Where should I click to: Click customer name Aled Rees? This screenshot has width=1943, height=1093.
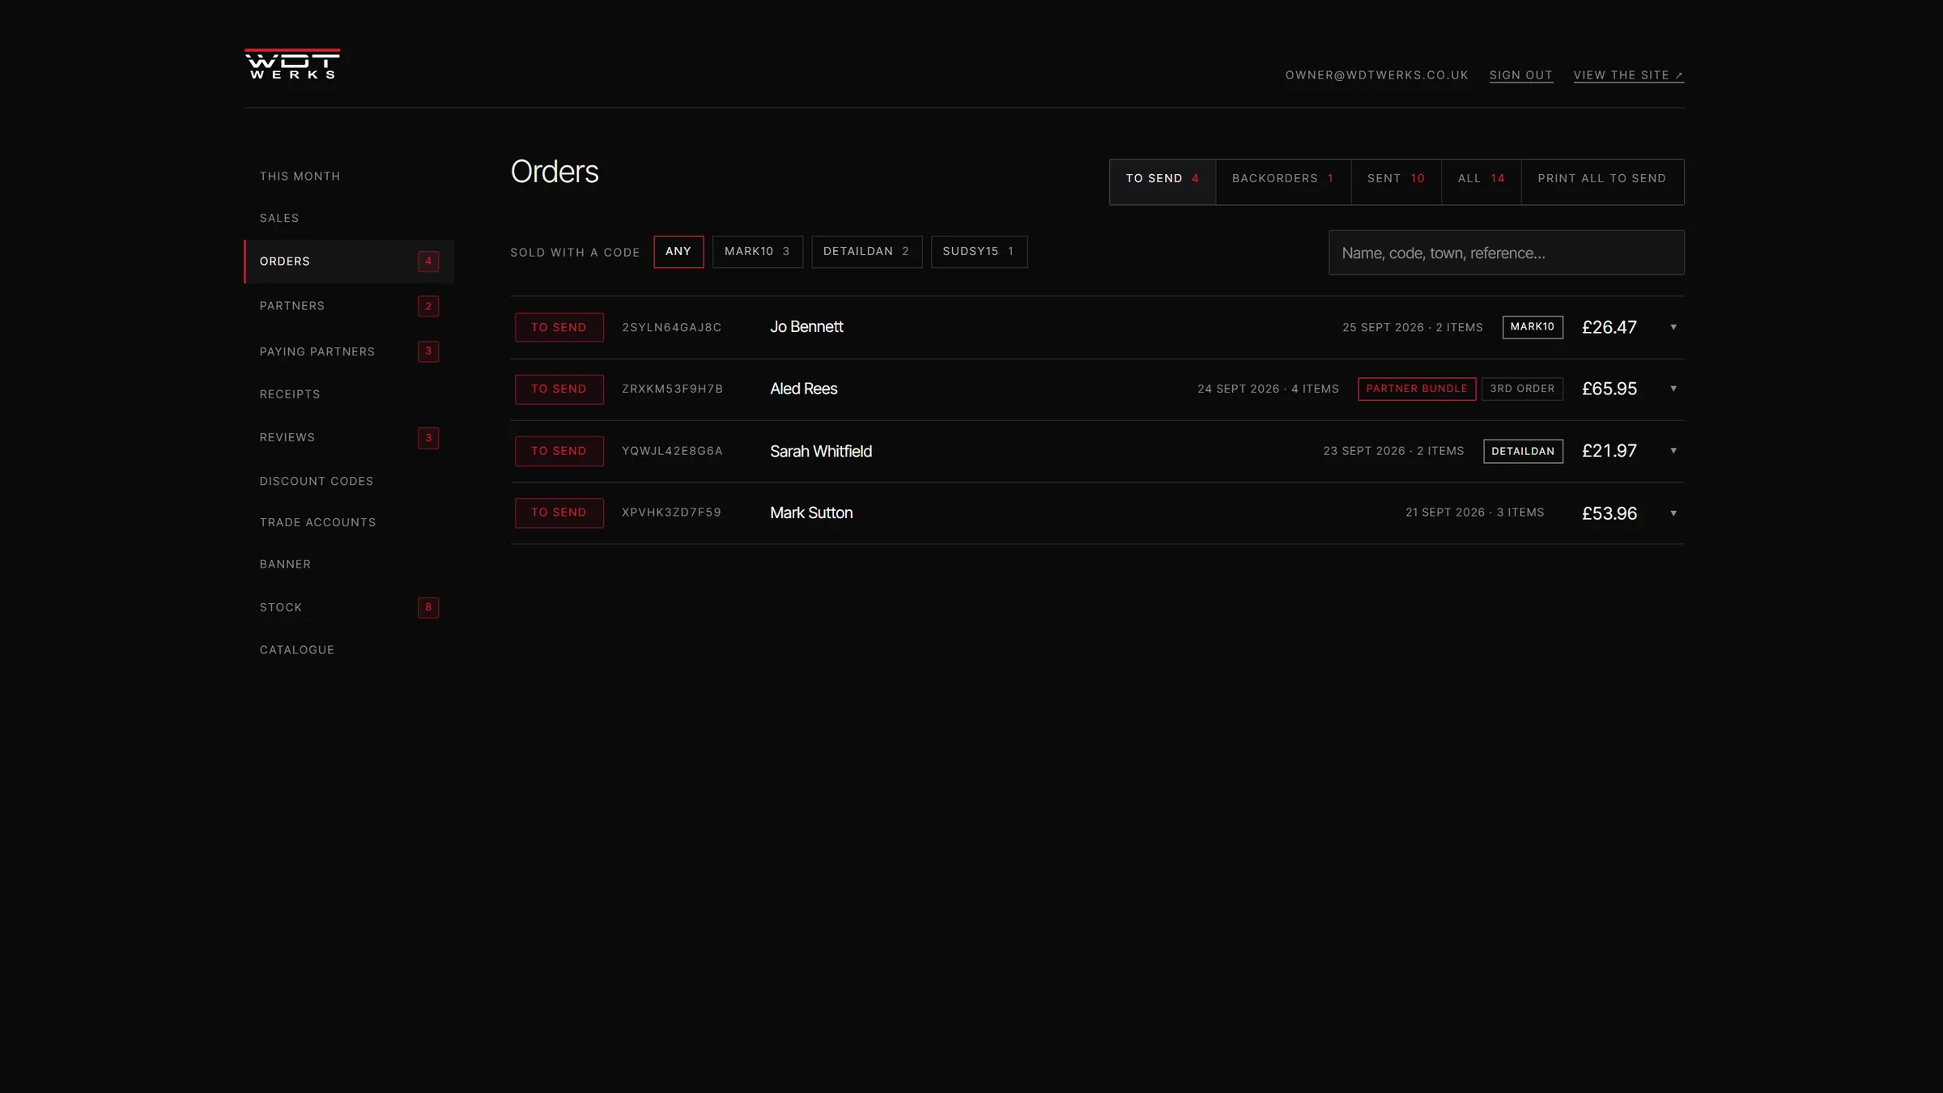[x=804, y=389]
